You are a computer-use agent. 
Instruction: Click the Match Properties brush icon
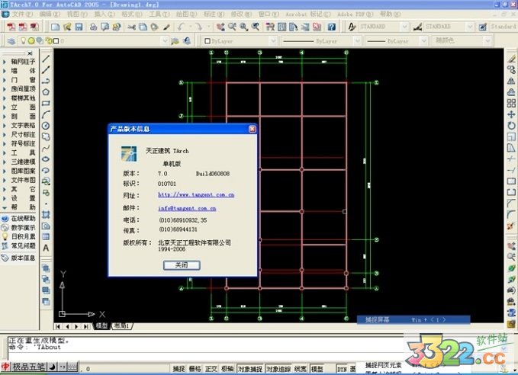pos(166,27)
